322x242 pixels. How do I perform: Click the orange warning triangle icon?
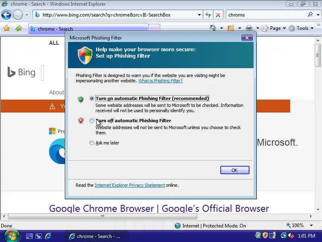point(52,106)
